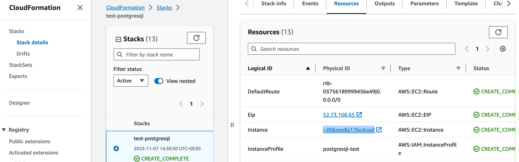Open Exports in the sidebar
The height and width of the screenshot is (162, 519).
click(18, 76)
